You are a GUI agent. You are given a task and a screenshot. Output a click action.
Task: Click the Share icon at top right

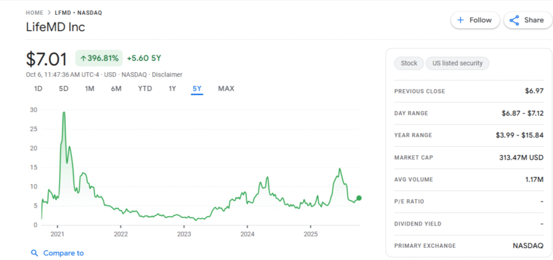pos(515,20)
